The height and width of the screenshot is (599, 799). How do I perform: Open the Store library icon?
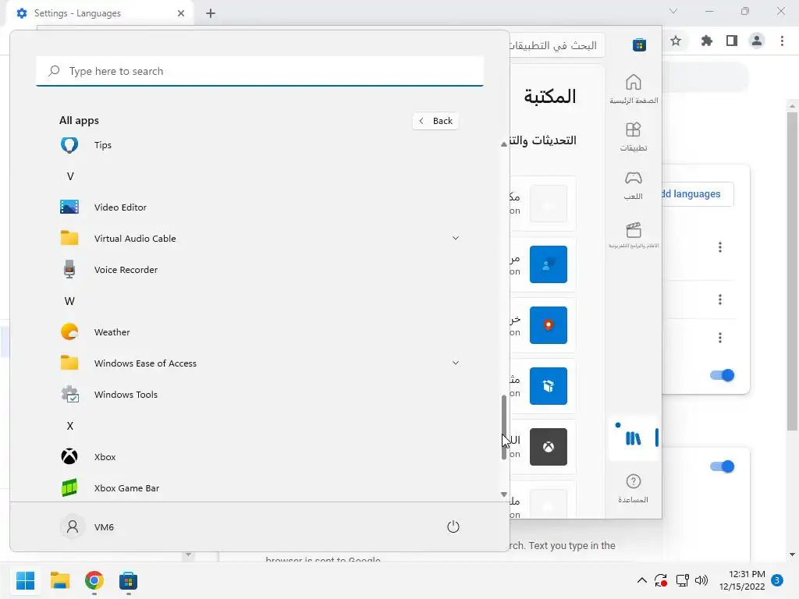point(634,438)
